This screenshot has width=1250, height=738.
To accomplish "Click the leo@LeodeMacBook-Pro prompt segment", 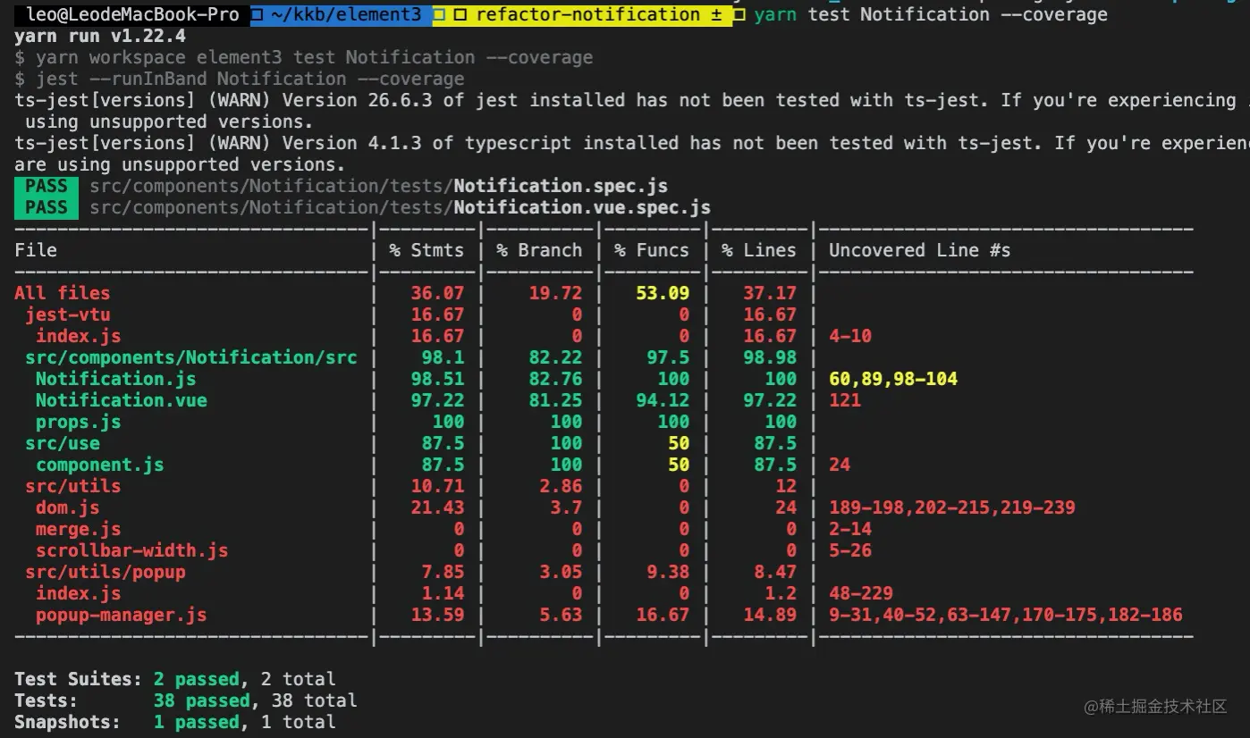I will [132, 14].
